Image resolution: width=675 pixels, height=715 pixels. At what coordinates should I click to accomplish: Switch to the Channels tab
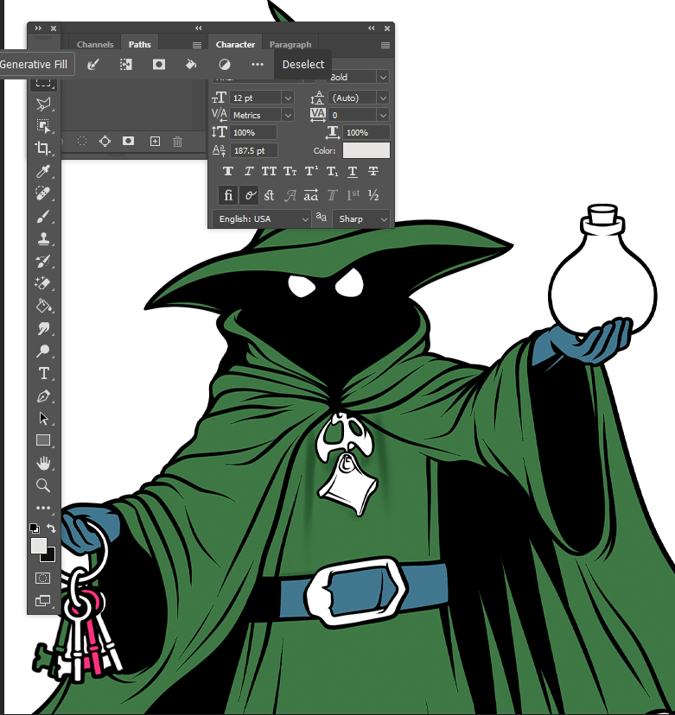tap(95, 45)
